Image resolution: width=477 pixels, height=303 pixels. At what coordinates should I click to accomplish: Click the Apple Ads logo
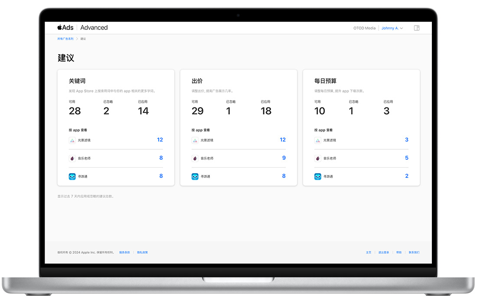[x=65, y=28]
